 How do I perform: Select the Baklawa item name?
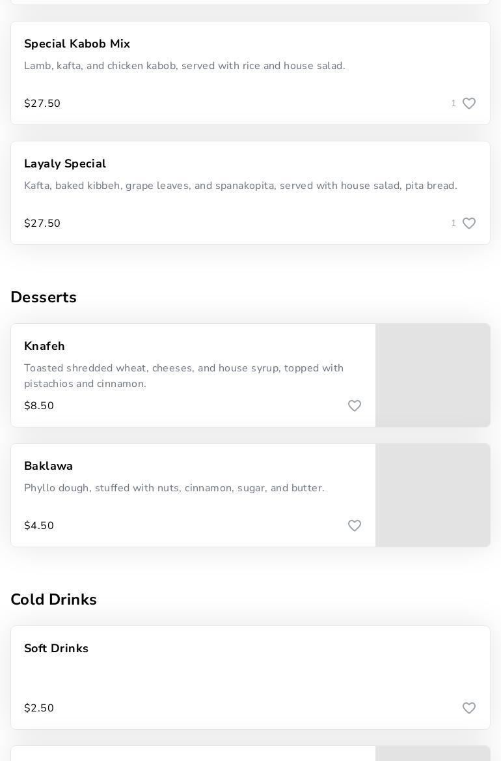pos(48,466)
